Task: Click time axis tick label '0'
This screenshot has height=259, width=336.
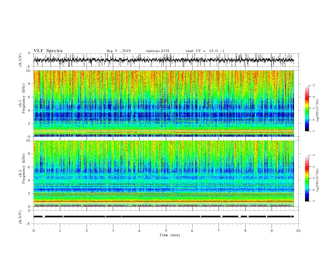Action: tap(34, 231)
